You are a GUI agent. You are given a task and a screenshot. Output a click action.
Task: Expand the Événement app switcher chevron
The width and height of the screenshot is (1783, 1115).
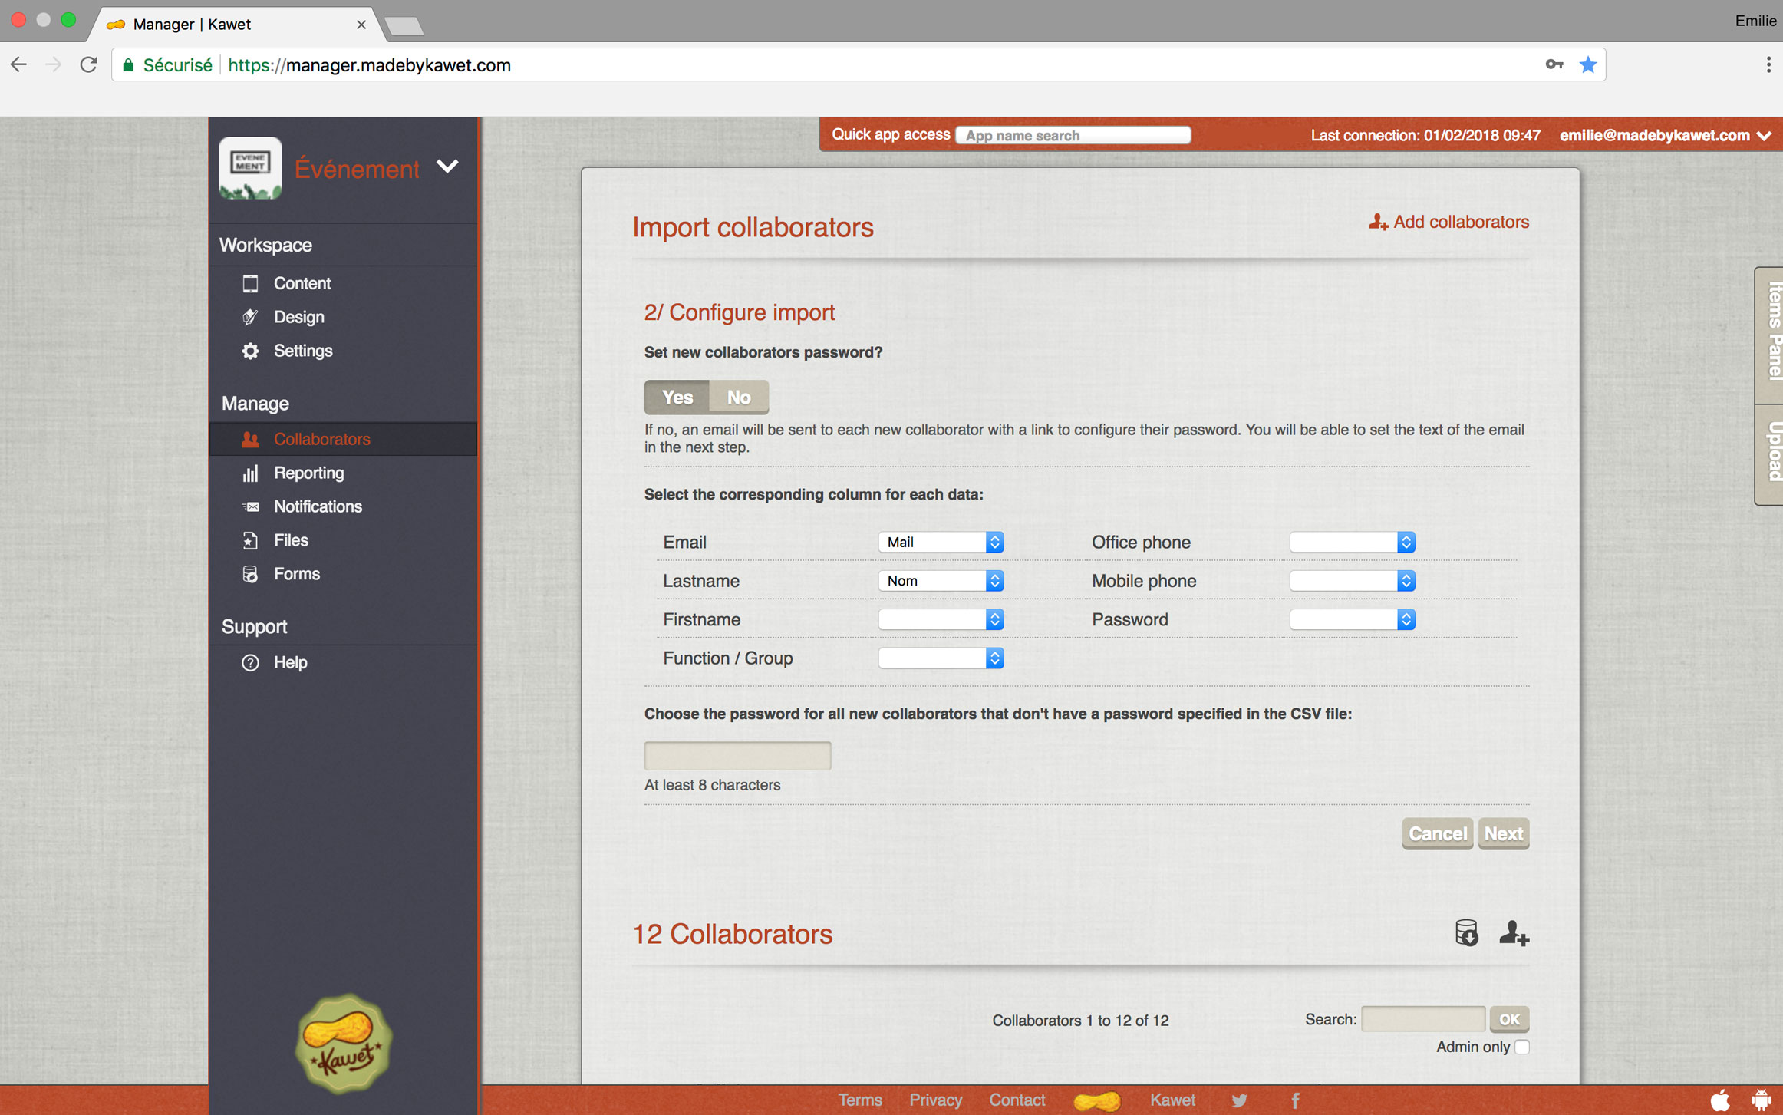coord(448,167)
